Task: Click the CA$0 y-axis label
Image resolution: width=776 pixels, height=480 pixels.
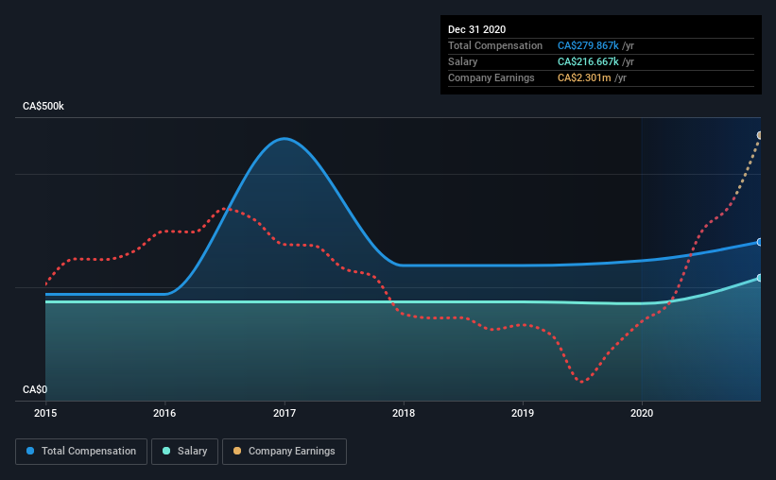Action: click(x=35, y=389)
